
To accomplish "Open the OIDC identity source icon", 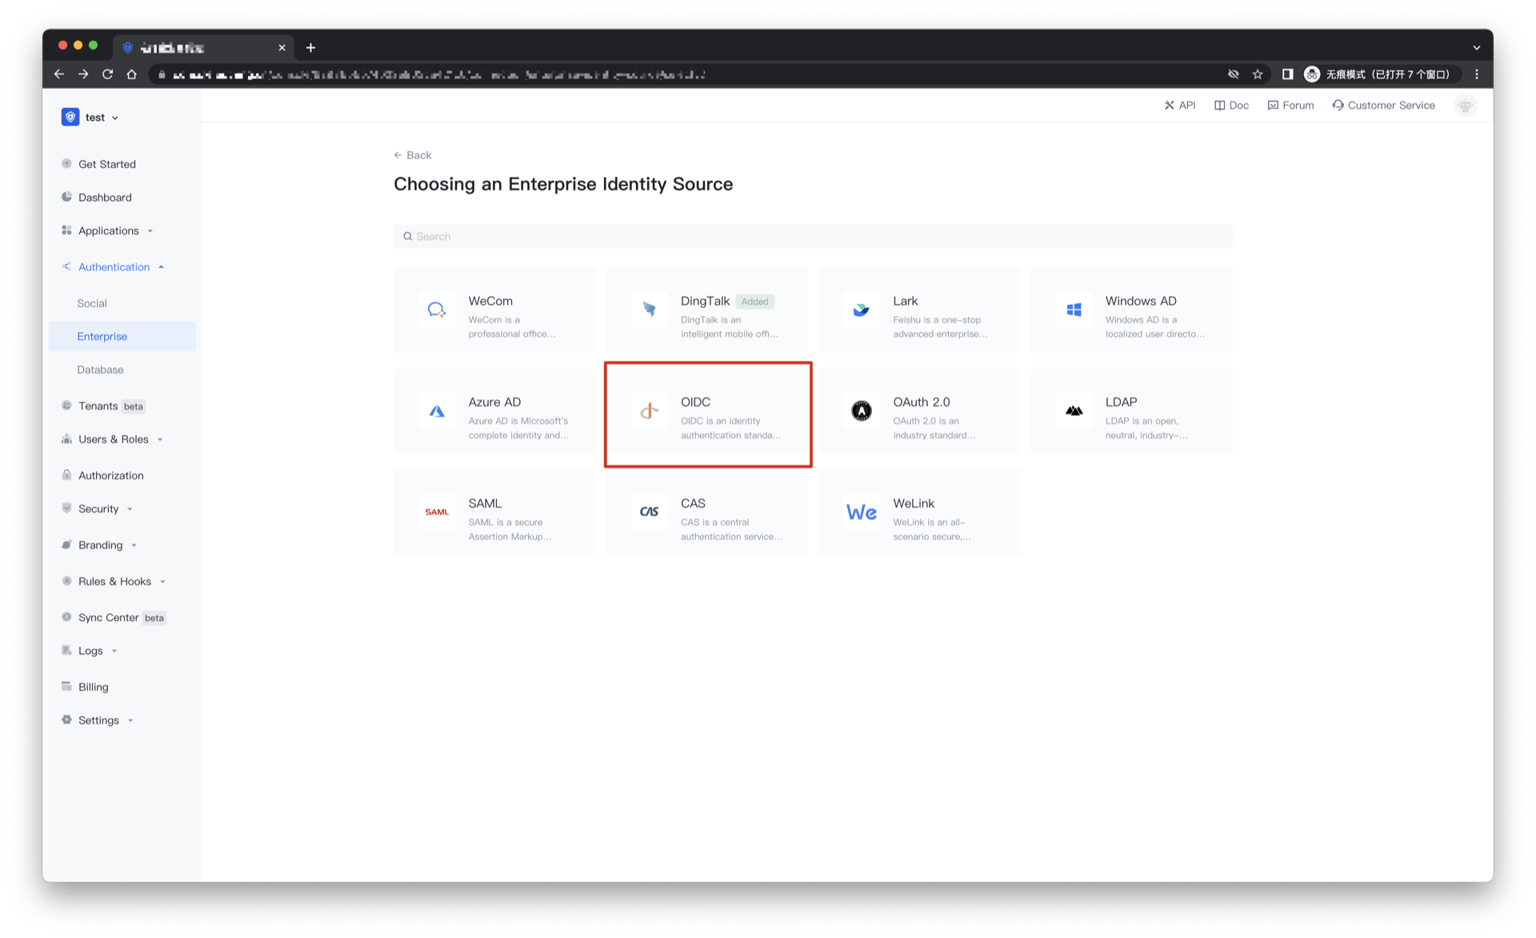I will tap(649, 411).
